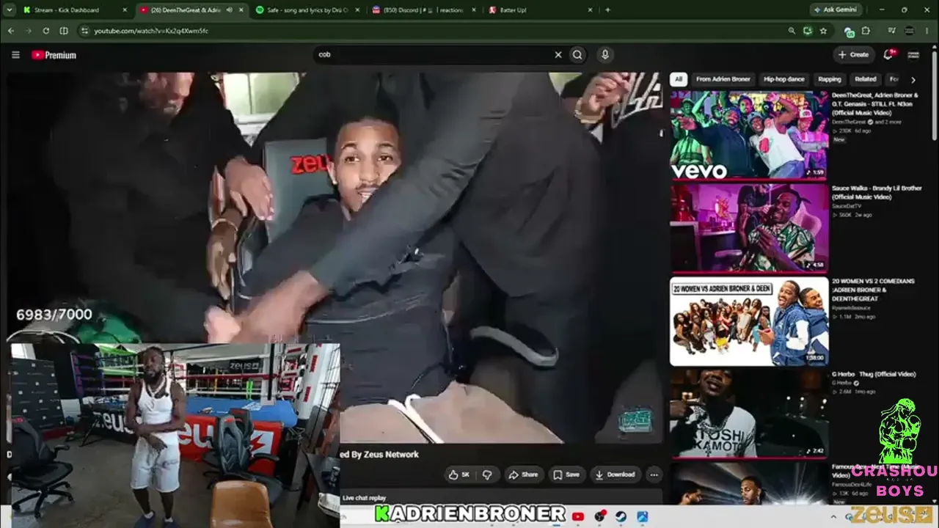Download the current video

(615, 474)
